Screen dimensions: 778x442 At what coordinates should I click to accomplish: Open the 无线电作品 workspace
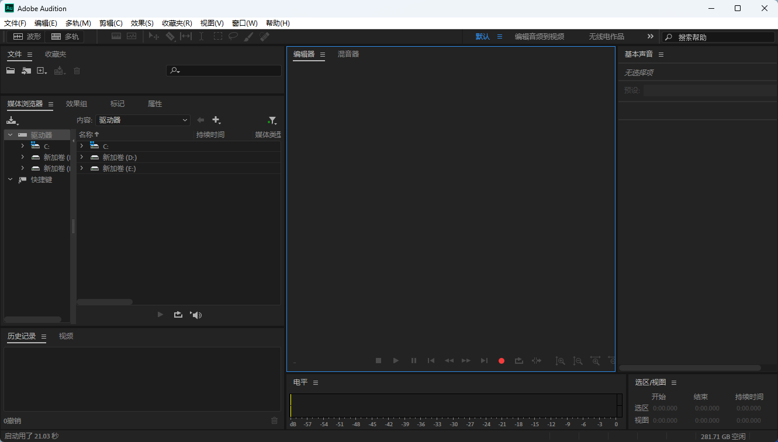606,36
